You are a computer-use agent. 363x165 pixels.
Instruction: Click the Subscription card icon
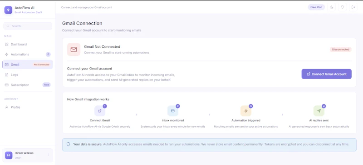(6, 85)
